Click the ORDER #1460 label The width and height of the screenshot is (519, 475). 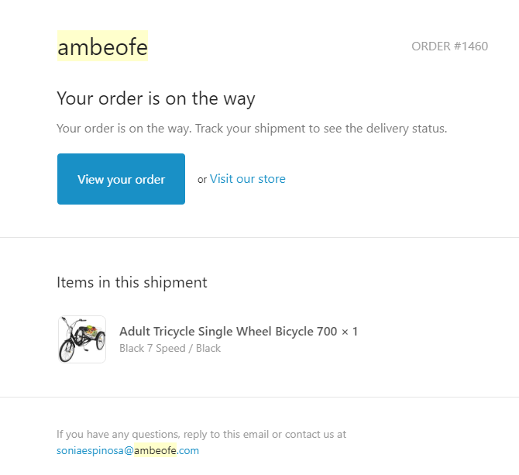[449, 46]
